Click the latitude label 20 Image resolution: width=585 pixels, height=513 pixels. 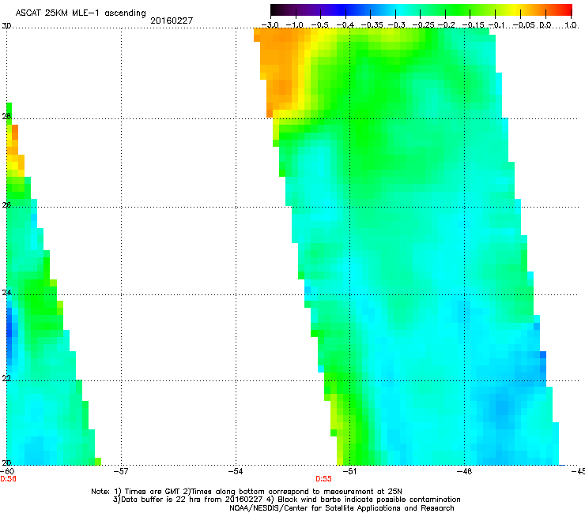point(6,462)
